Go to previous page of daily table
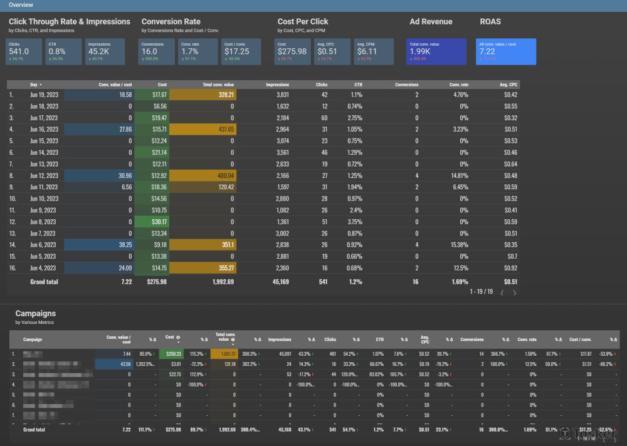This screenshot has width=627, height=446. click(x=500, y=292)
